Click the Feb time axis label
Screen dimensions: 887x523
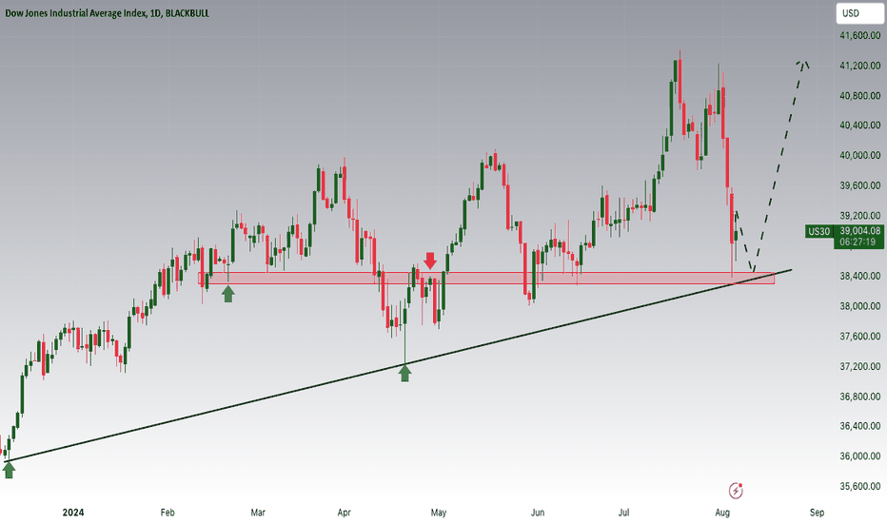[168, 513]
